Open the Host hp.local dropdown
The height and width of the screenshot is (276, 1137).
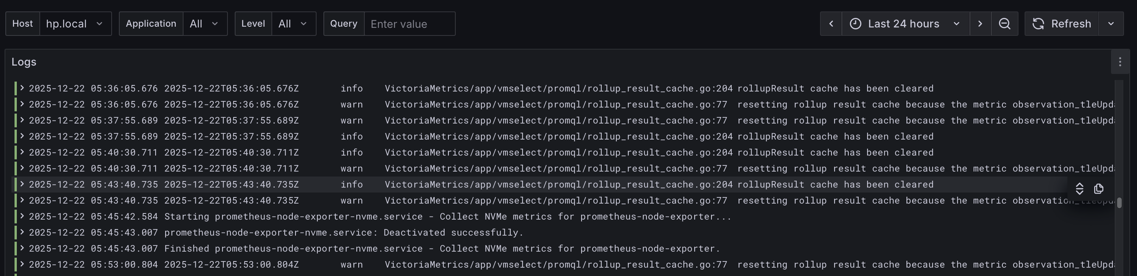75,24
